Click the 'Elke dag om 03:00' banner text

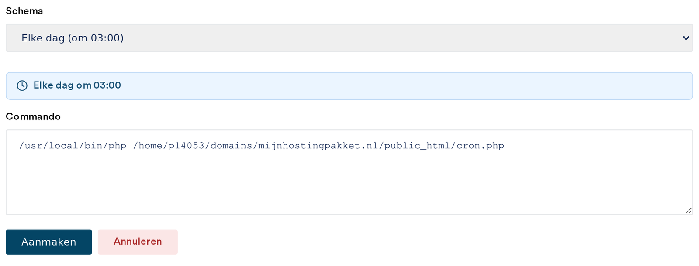click(x=77, y=85)
